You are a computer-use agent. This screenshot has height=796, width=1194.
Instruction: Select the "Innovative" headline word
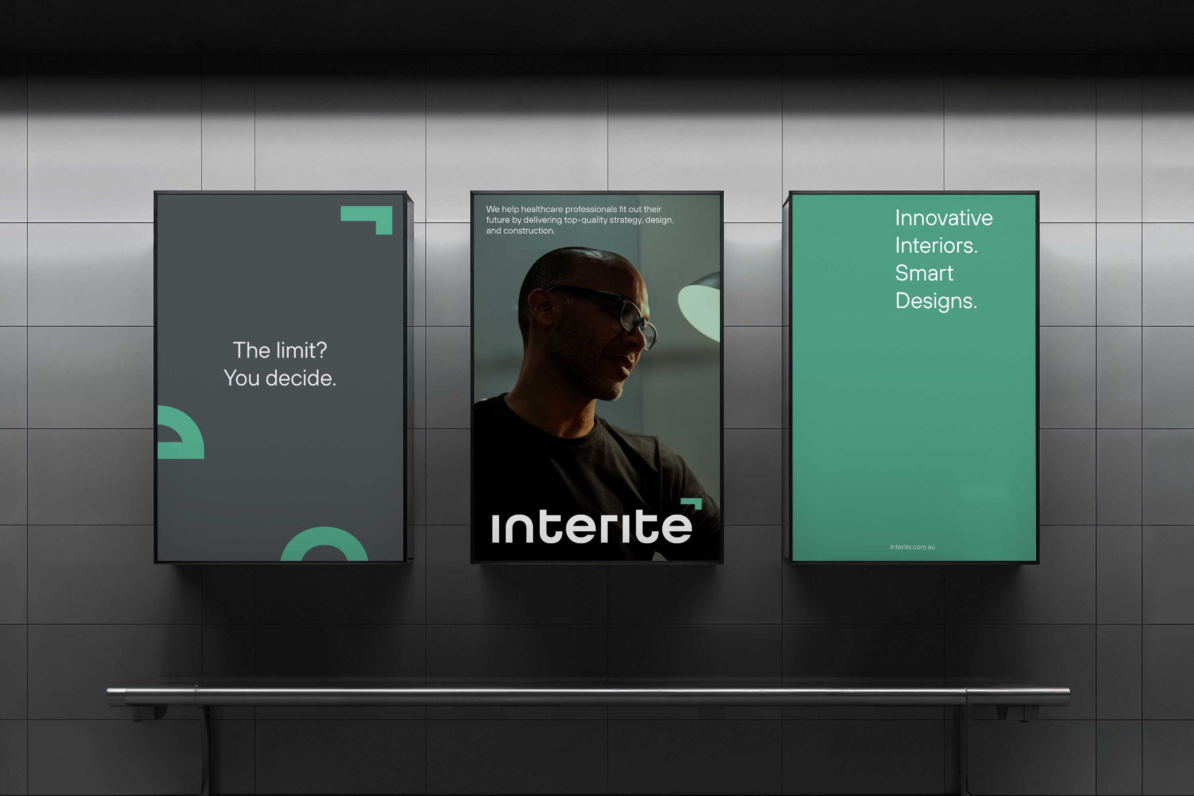tap(943, 218)
